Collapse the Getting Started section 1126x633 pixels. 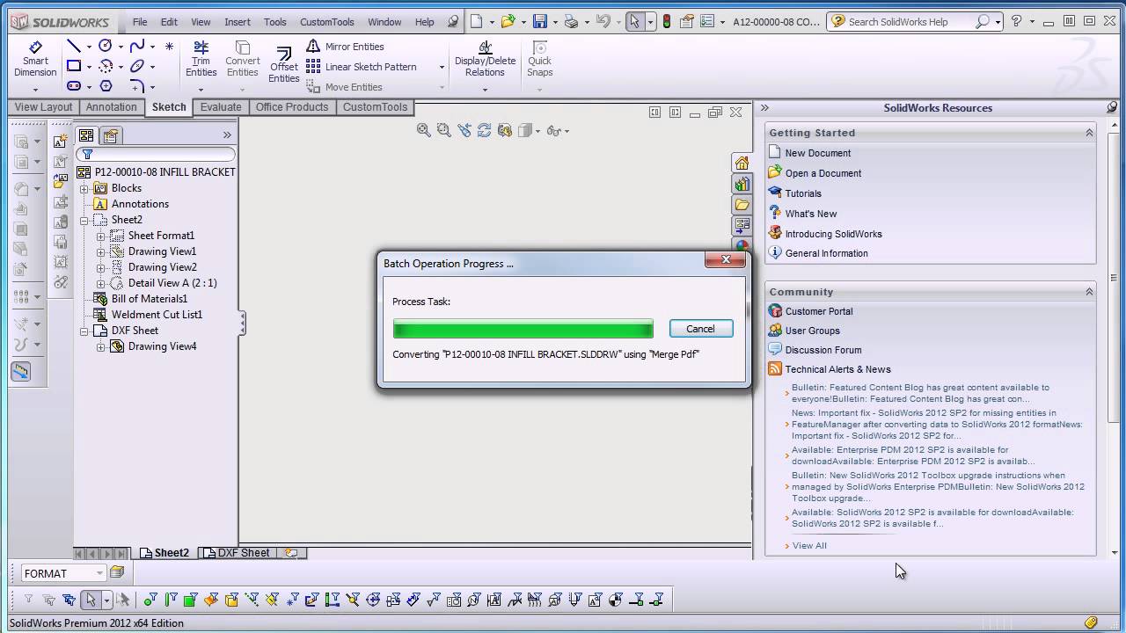[x=1089, y=133]
